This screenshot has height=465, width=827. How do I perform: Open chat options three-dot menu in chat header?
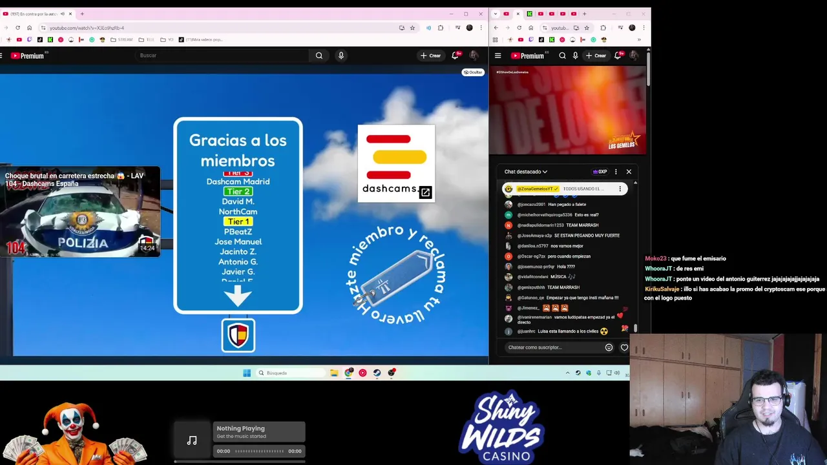pyautogui.click(x=616, y=172)
